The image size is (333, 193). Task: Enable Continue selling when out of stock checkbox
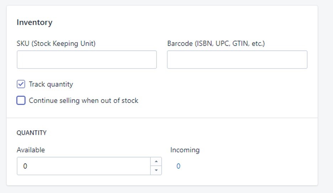click(x=21, y=100)
